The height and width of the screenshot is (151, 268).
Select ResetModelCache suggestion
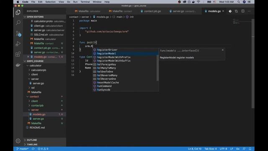point(126,83)
